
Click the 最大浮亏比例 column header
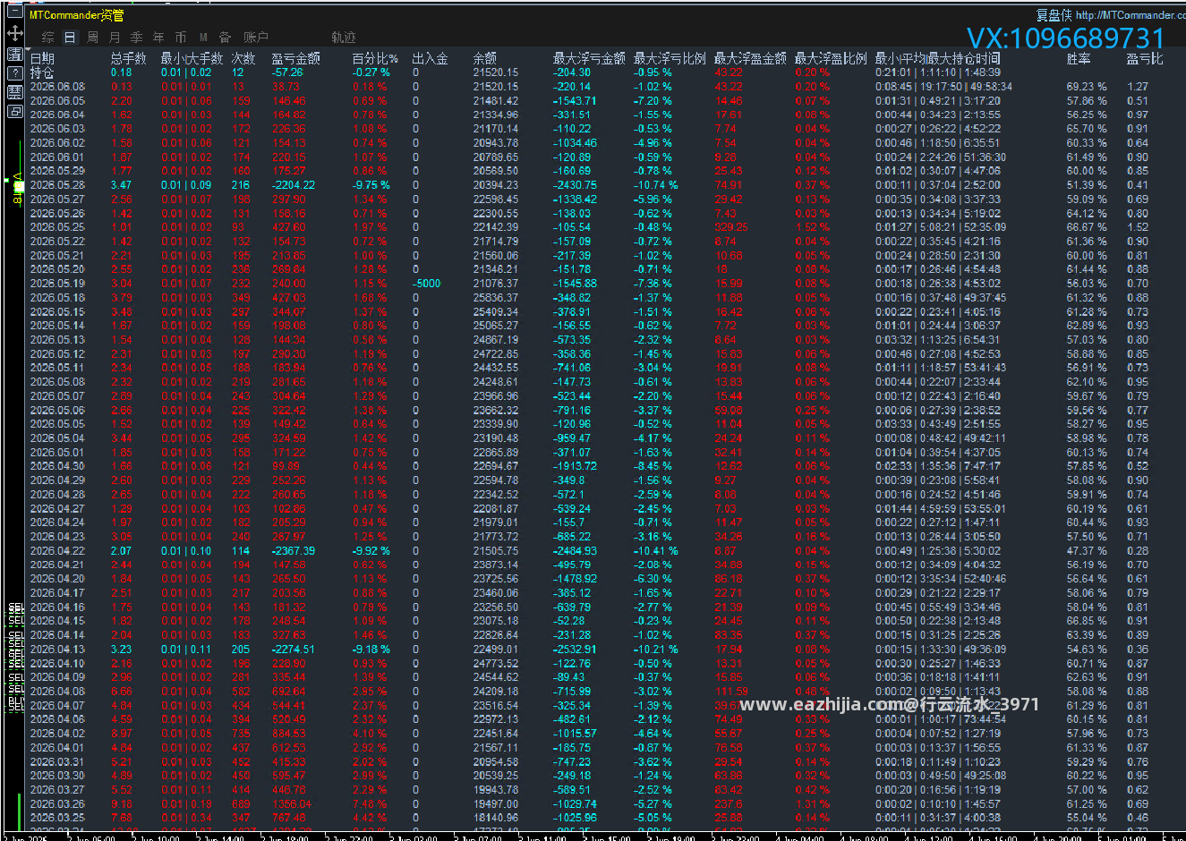point(670,58)
